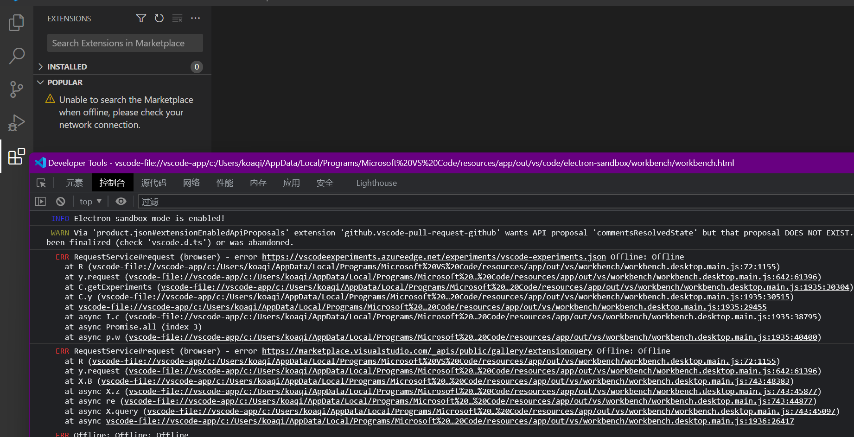Clear the console with the clear icon

pos(60,201)
